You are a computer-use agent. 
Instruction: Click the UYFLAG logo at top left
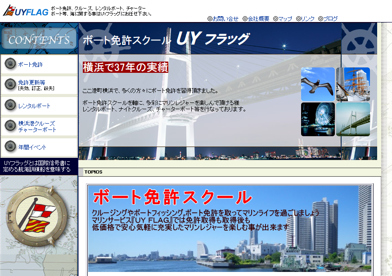click(x=26, y=11)
